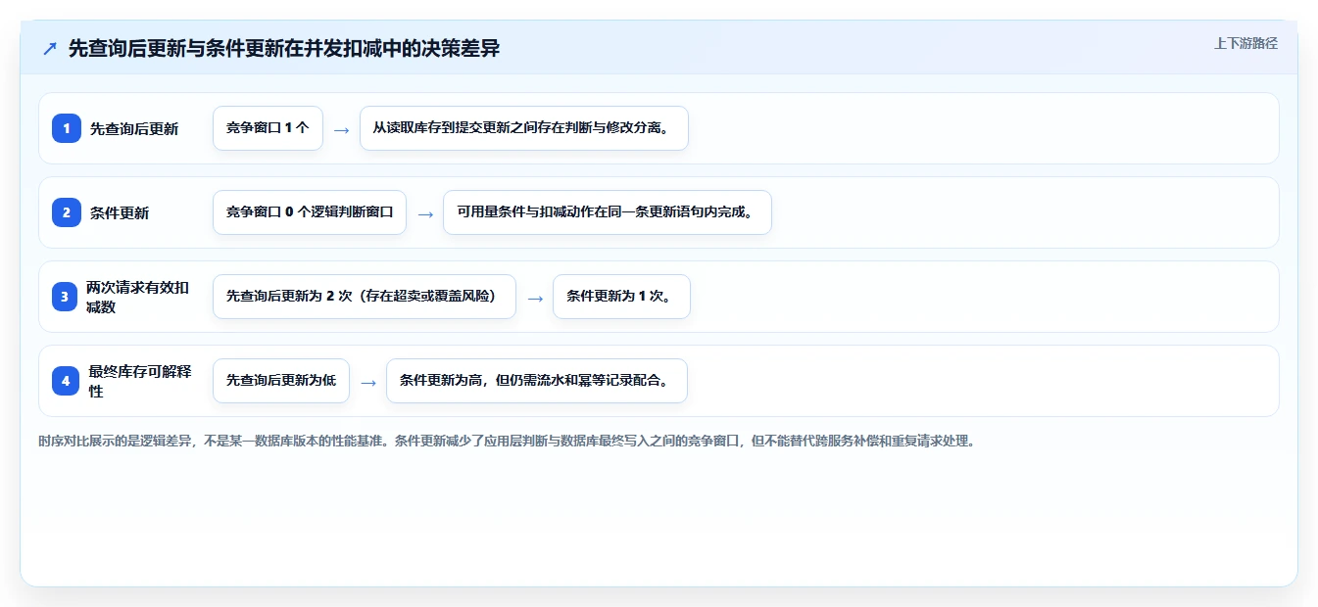The width and height of the screenshot is (1318, 607).
Task: Click the arrow icon beside the title
Action: point(50,48)
